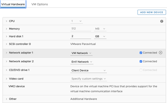Expand the Other additional hardware row
The height and width of the screenshot is (103, 167).
click(x=6, y=99)
